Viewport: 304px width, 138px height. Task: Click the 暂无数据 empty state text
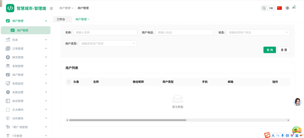177,107
